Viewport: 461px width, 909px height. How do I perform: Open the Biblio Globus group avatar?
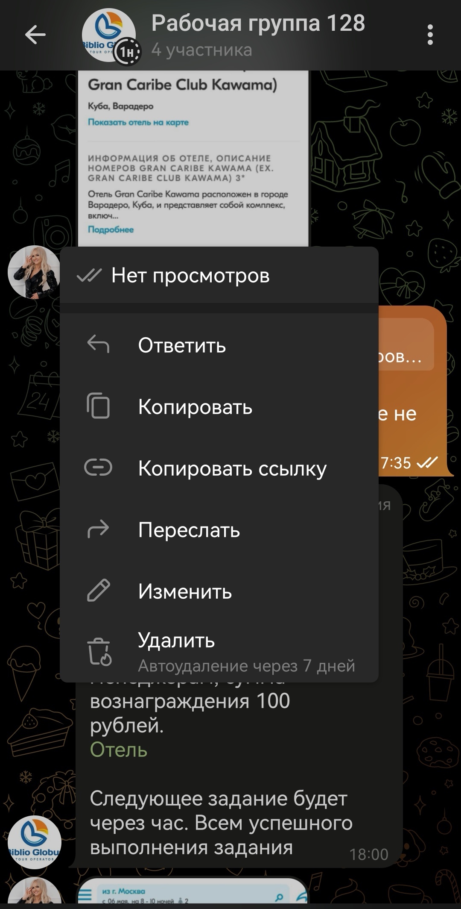tap(108, 35)
